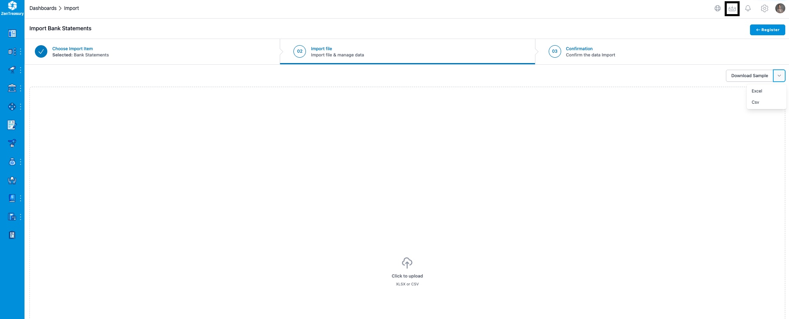Open the settings gear
This screenshot has width=789, height=319.
click(765, 8)
